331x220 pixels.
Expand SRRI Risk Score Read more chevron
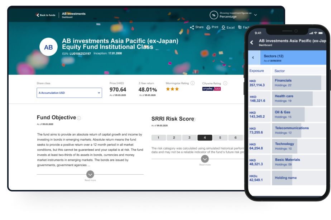205,159
